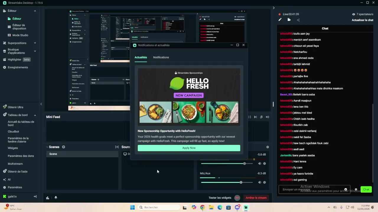Click the green Chat send button
This screenshot has width=378, height=212.
point(366,189)
